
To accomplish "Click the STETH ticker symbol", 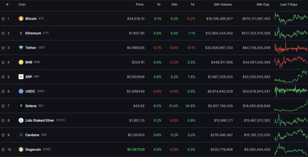I will coord(60,120).
